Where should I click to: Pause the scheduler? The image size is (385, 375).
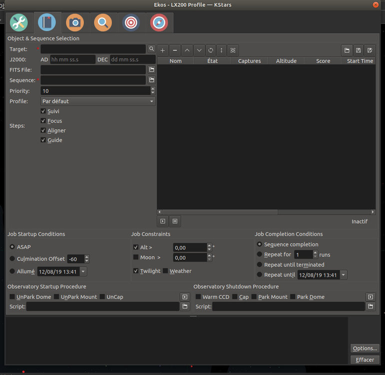(175, 221)
